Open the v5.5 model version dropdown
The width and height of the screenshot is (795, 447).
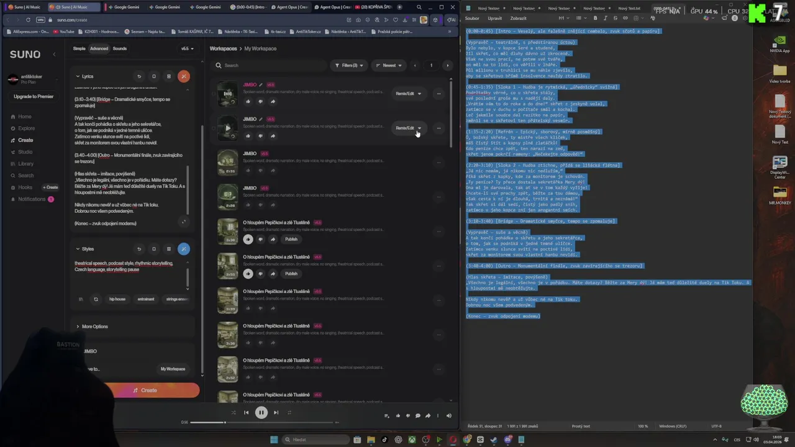[187, 48]
